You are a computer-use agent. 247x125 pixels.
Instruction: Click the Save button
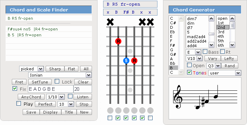pos(31,112)
